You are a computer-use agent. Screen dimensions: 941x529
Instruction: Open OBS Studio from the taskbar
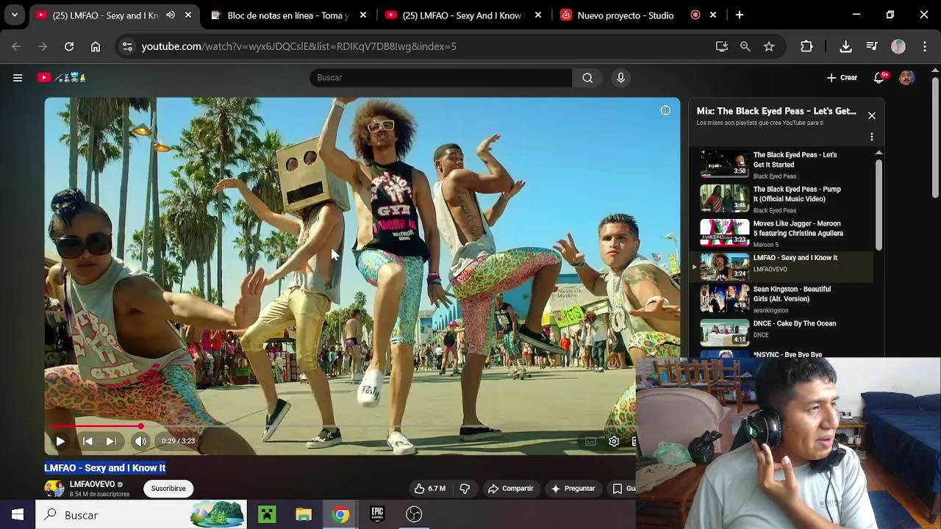tap(414, 514)
